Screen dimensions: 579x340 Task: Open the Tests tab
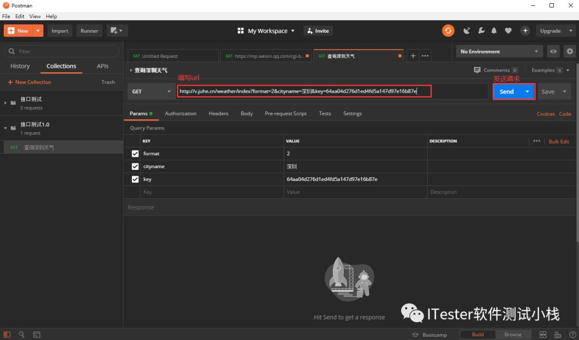[325, 114]
